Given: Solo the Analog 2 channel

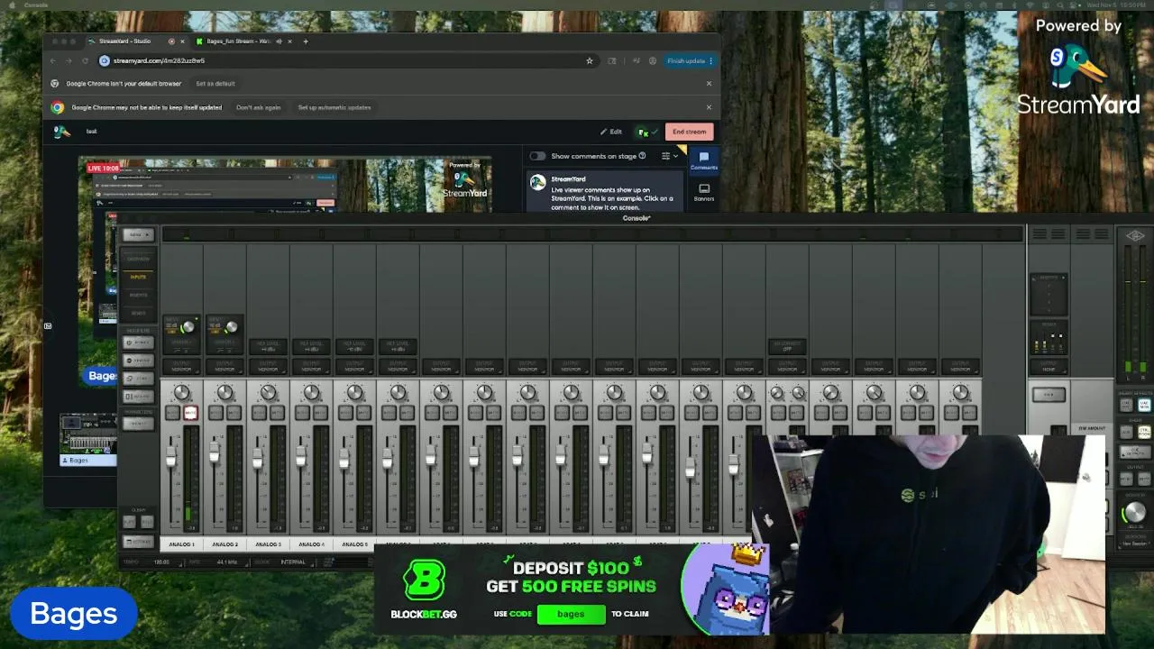Looking at the screenshot, I should click(x=215, y=412).
